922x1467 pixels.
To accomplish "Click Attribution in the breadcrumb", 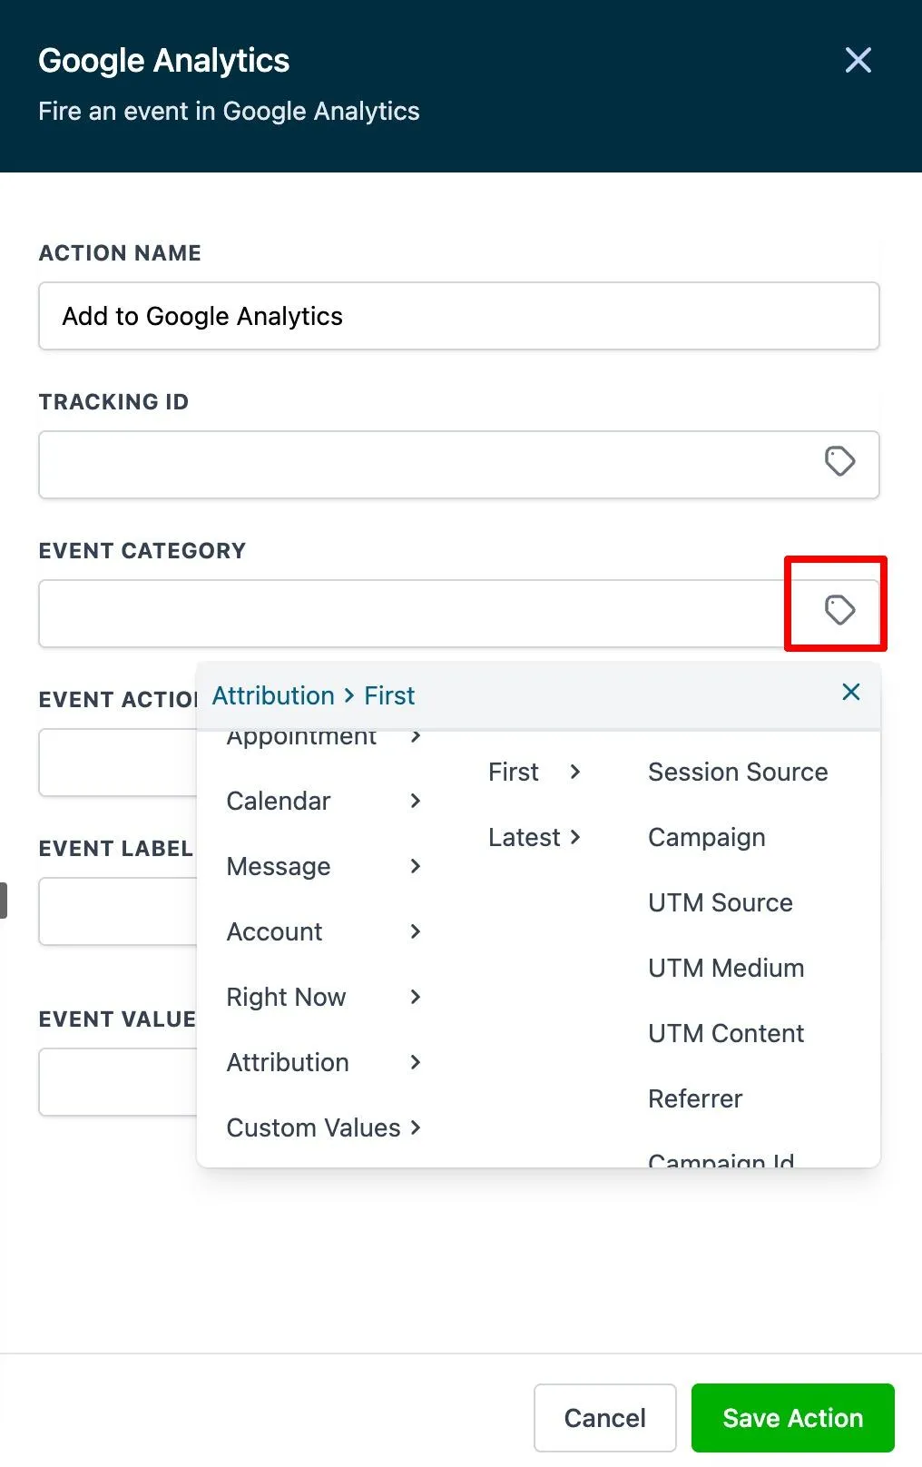I will pos(273,695).
